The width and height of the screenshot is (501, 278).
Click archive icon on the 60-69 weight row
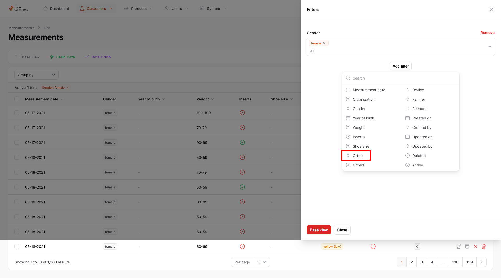coord(467,246)
